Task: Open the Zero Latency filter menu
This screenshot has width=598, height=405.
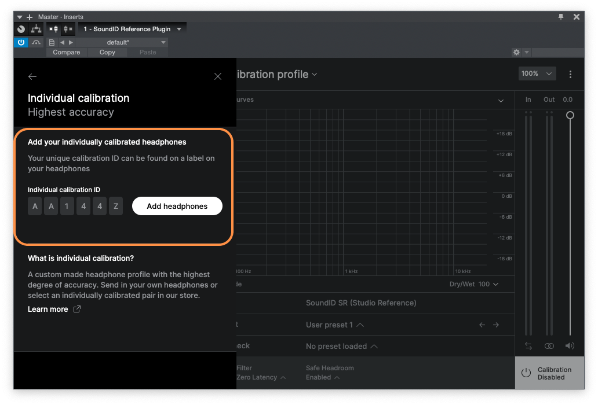Action: [261, 377]
